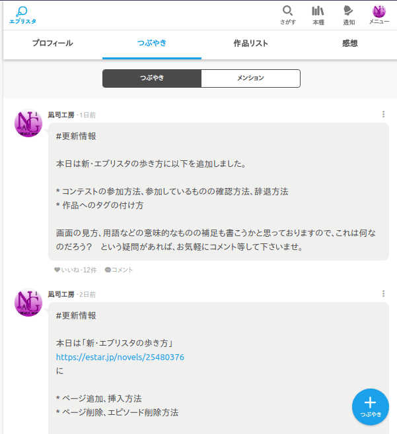Open 凪司工房 username on 2日前 post
Screen dimensions: 397x434
61,294
